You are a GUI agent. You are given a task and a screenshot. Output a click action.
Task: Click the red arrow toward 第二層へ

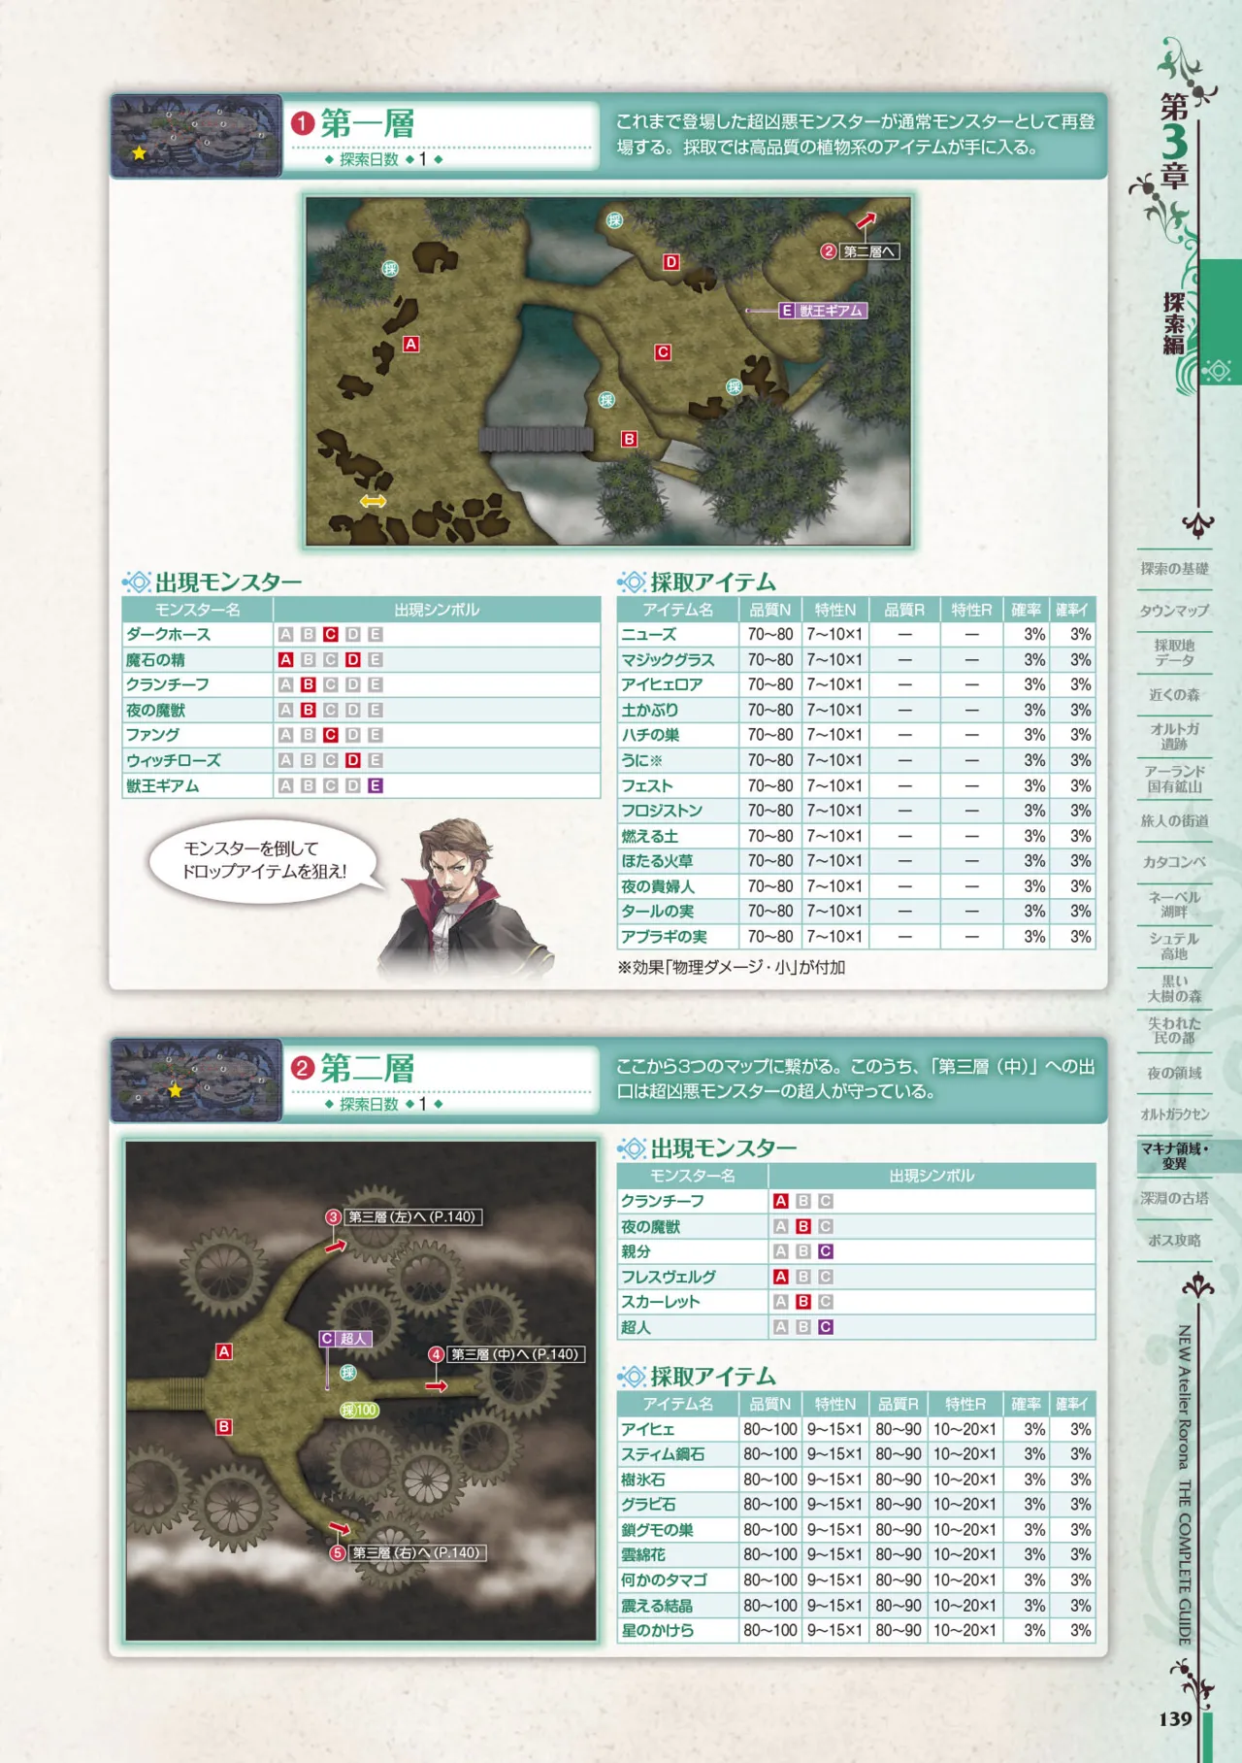[866, 220]
